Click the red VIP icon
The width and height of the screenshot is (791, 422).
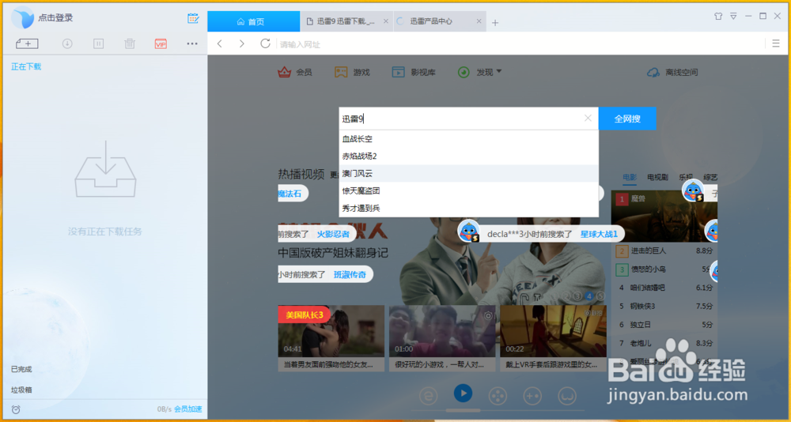point(161,44)
